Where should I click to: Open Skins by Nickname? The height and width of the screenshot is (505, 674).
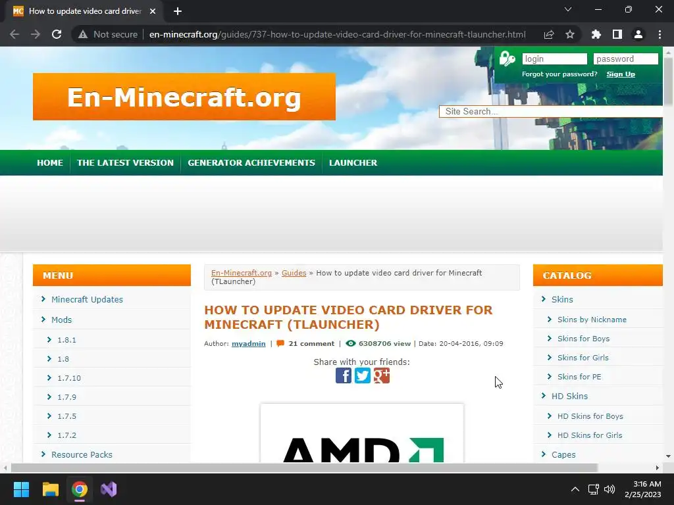pyautogui.click(x=592, y=320)
